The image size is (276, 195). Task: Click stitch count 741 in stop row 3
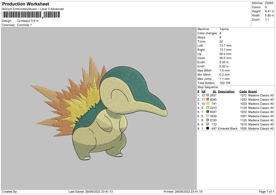coord(214,103)
